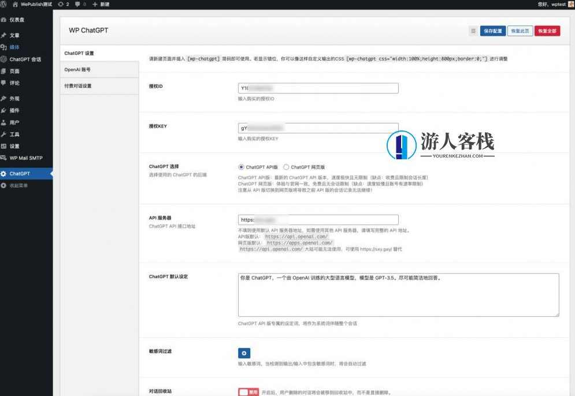
Task: Select ChatGPT 会话 in the sidebar
Action: pos(27,59)
